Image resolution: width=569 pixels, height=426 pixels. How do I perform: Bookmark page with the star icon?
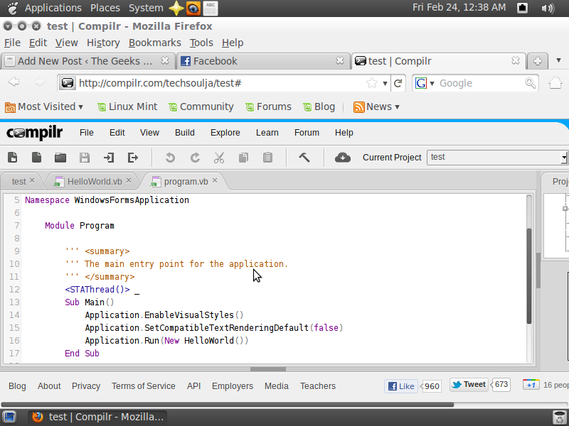coord(372,83)
